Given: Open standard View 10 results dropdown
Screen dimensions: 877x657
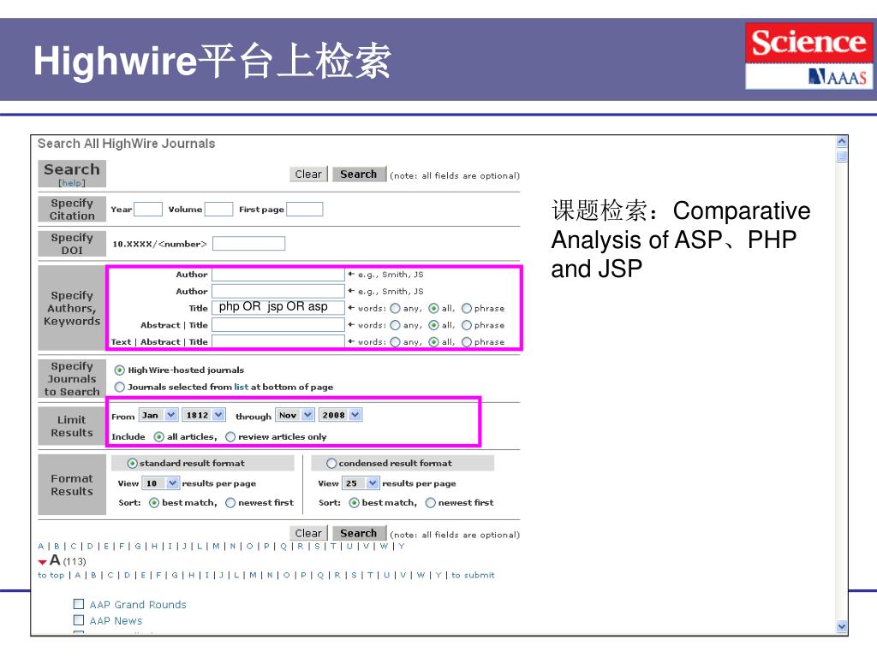Looking at the screenshot, I should (160, 483).
